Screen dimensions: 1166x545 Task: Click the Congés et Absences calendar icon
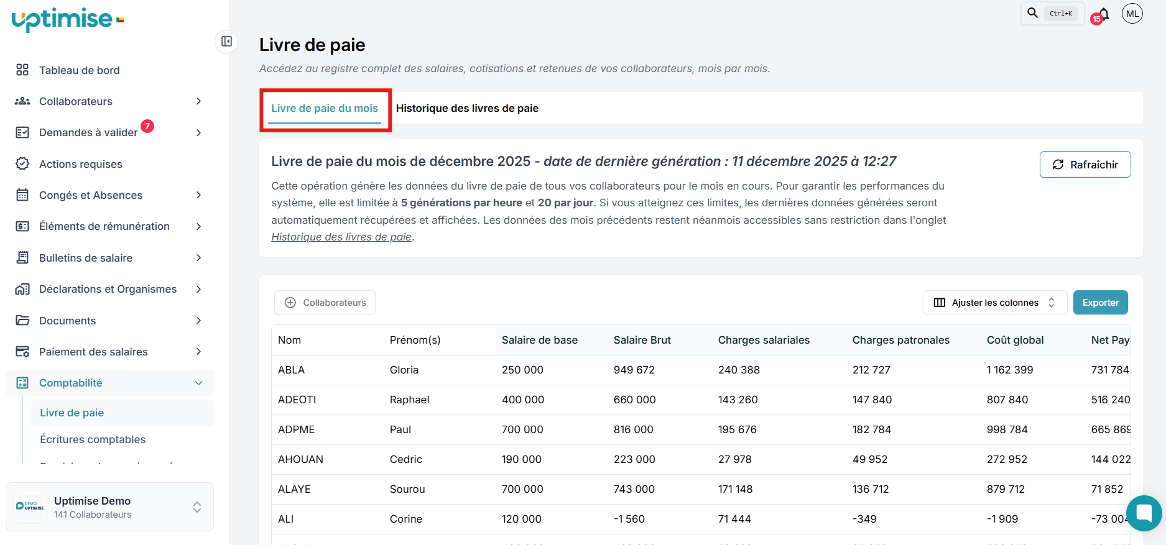click(22, 195)
